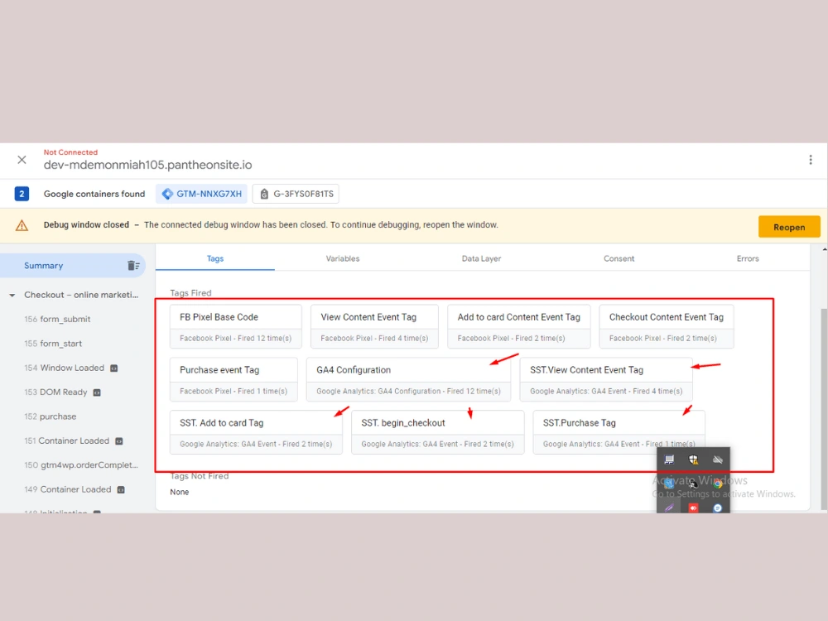Click the purple feather tray icon
Screen dimensions: 828x621
669,508
